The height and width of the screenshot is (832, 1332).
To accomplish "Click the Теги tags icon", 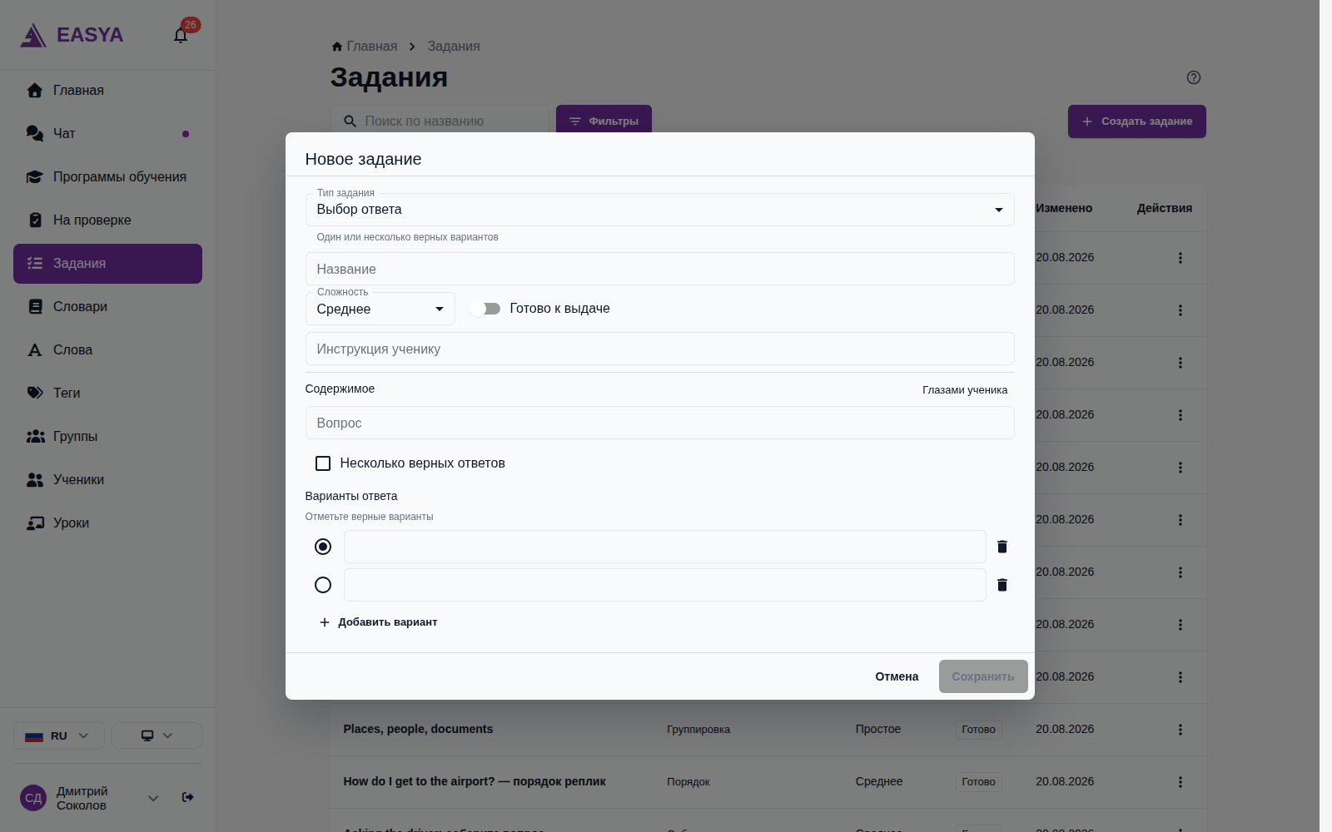I will (35, 393).
